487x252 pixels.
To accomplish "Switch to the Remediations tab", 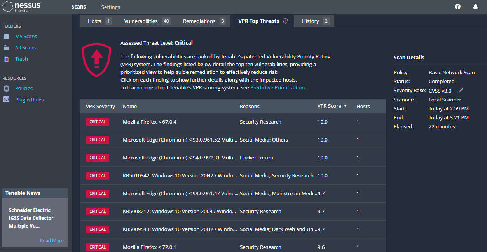I will coord(204,21).
